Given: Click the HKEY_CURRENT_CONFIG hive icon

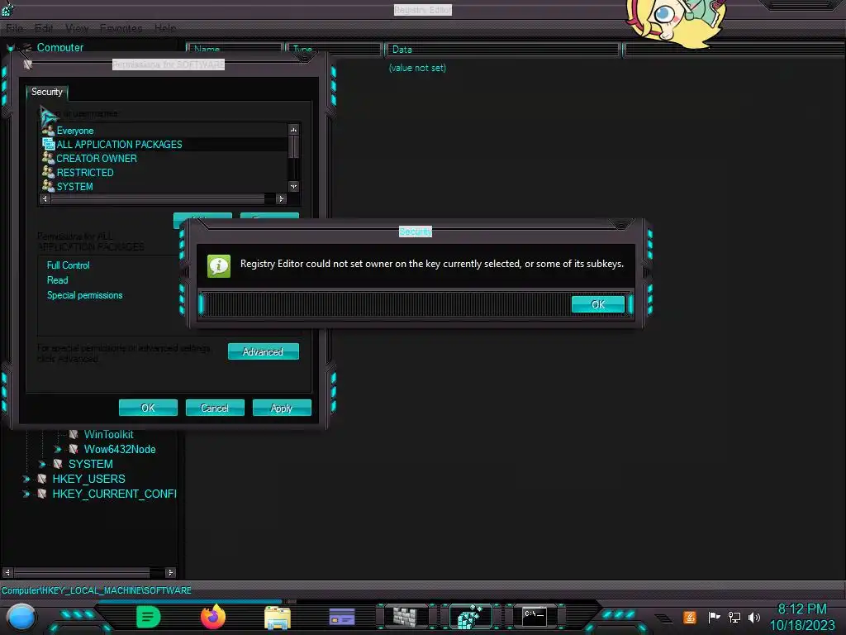Looking at the screenshot, I should click(x=41, y=494).
